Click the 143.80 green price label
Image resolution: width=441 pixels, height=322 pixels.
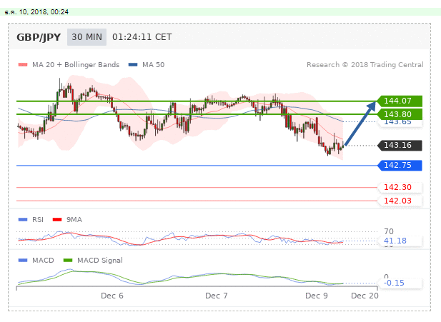pos(400,114)
